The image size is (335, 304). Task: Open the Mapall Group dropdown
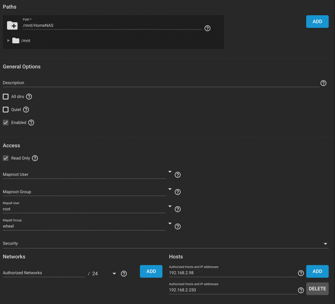pyautogui.click(x=170, y=223)
